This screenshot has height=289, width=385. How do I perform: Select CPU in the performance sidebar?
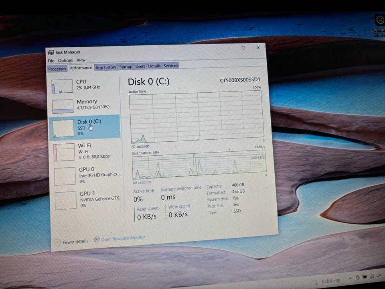[x=84, y=86]
